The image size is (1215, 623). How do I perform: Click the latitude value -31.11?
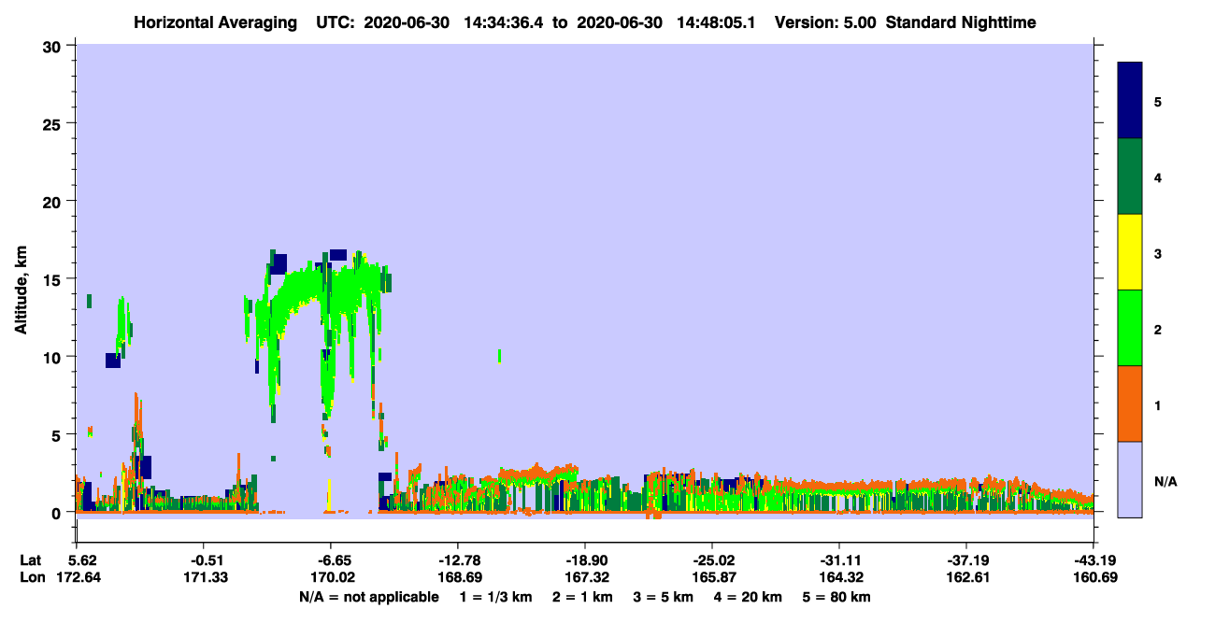(x=839, y=560)
